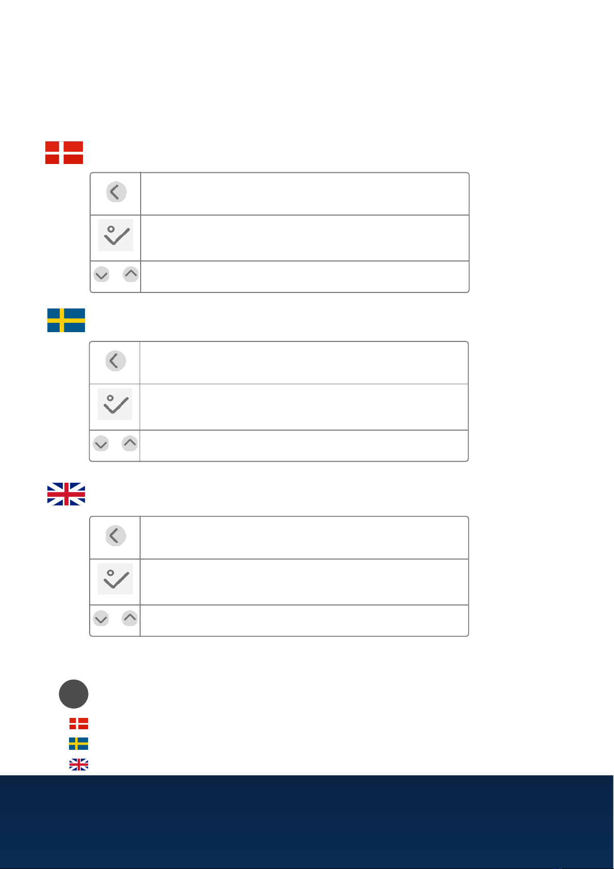Select the small Swedish flag at the bottom
The height and width of the screenshot is (869, 614).
pyautogui.click(x=78, y=743)
